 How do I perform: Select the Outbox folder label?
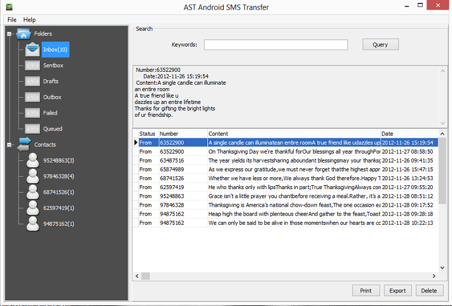click(52, 97)
